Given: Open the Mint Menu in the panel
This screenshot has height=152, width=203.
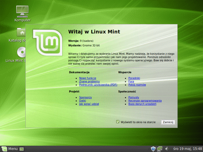Looking at the screenshot, I should click(10, 149).
